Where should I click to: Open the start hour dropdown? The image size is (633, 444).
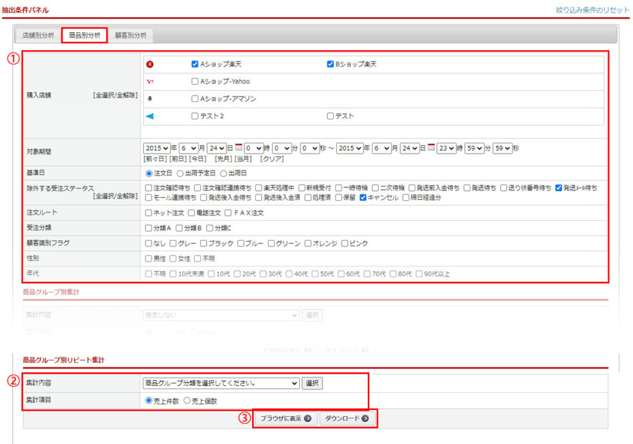pos(253,148)
